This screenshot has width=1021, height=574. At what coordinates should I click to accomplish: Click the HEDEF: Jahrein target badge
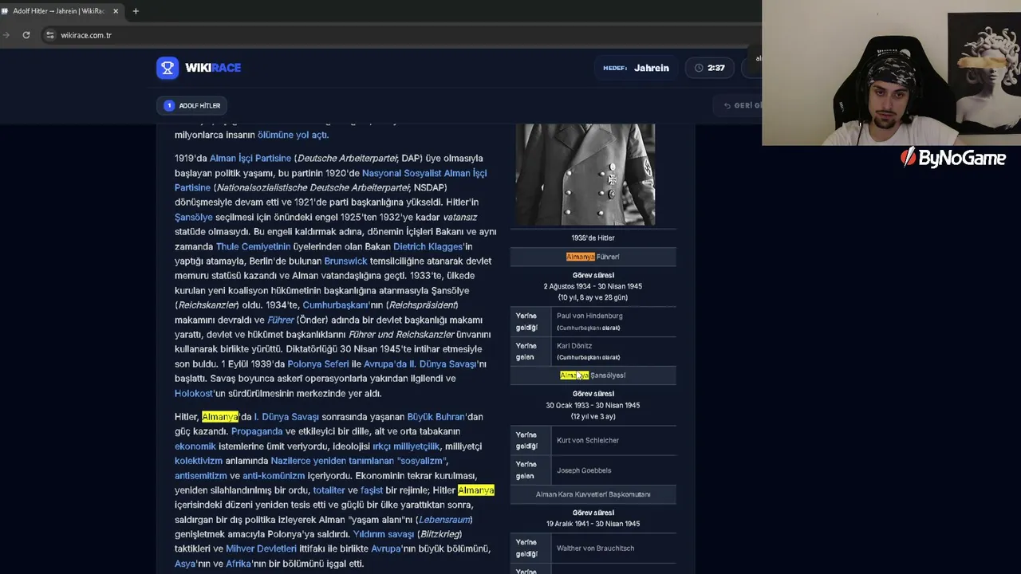pos(636,68)
